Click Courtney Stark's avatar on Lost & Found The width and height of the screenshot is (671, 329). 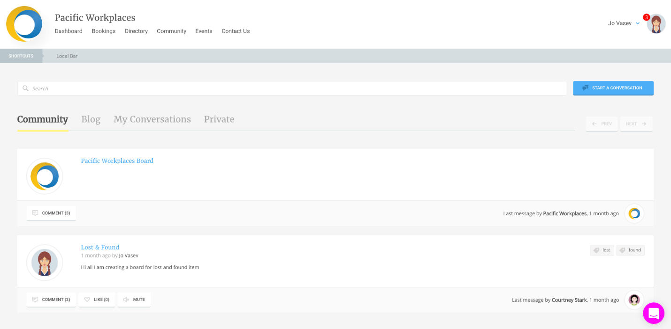634,300
